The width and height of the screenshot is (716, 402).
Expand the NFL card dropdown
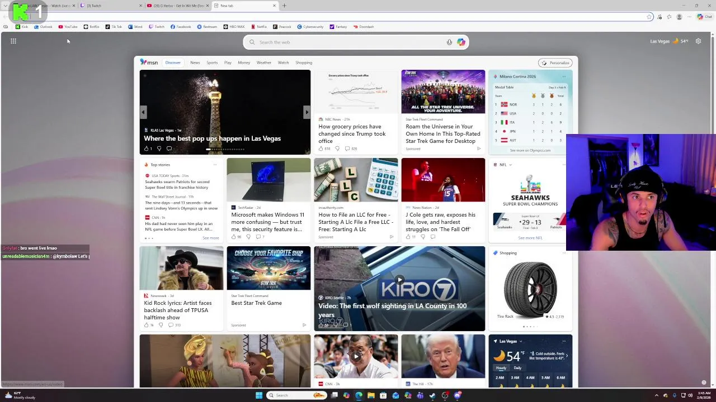coord(510,165)
